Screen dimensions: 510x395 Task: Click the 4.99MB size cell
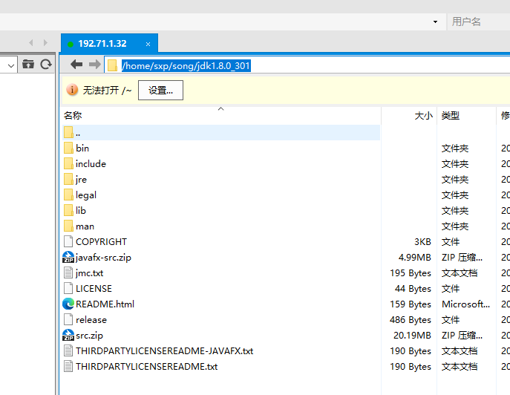[x=415, y=258]
